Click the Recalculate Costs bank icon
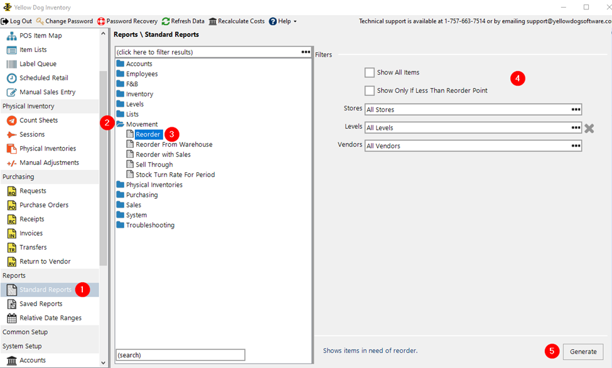Viewport: 612px width, 368px height. (213, 21)
